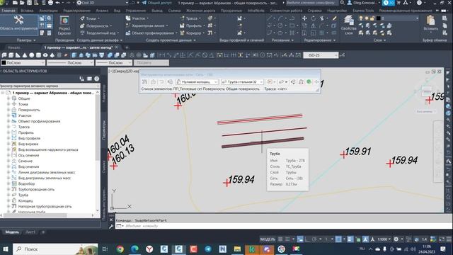Open Yandex Browser from the taskbar

tap(149, 249)
